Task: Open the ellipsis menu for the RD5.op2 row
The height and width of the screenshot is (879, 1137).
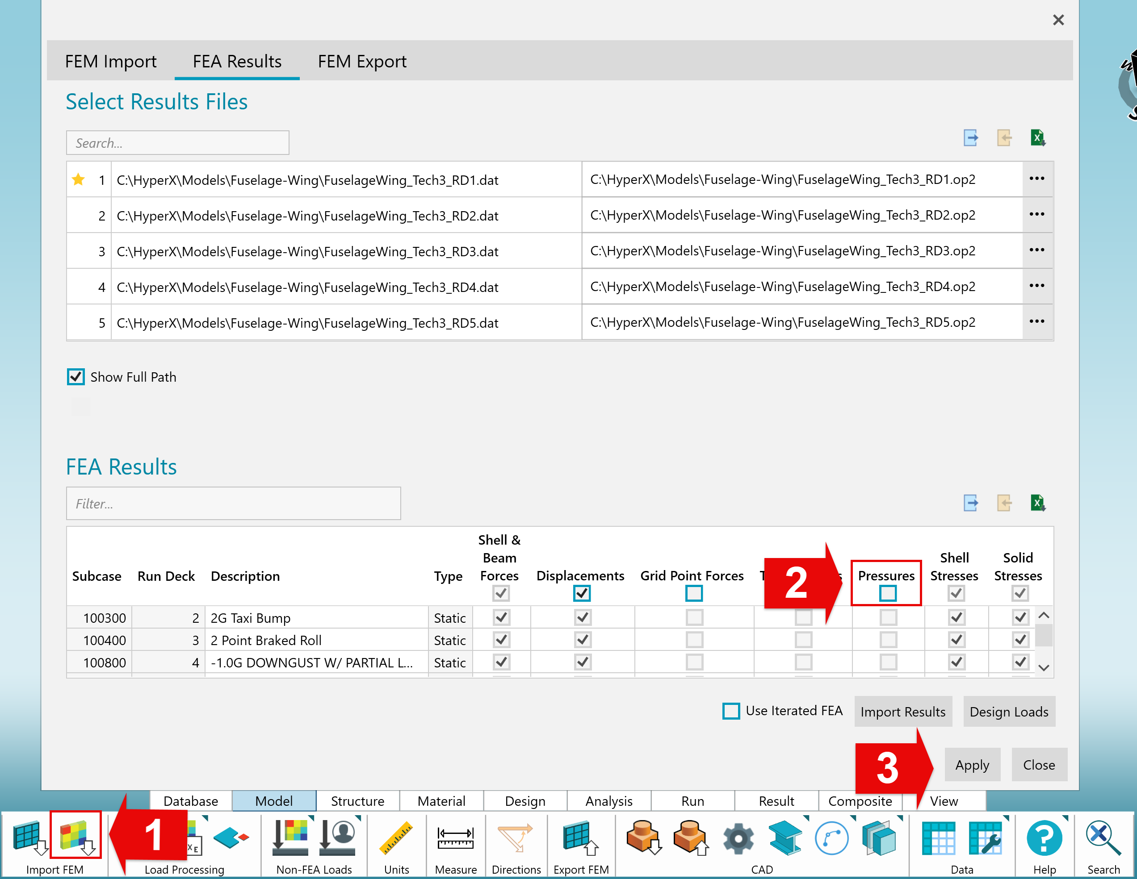Action: coord(1036,321)
